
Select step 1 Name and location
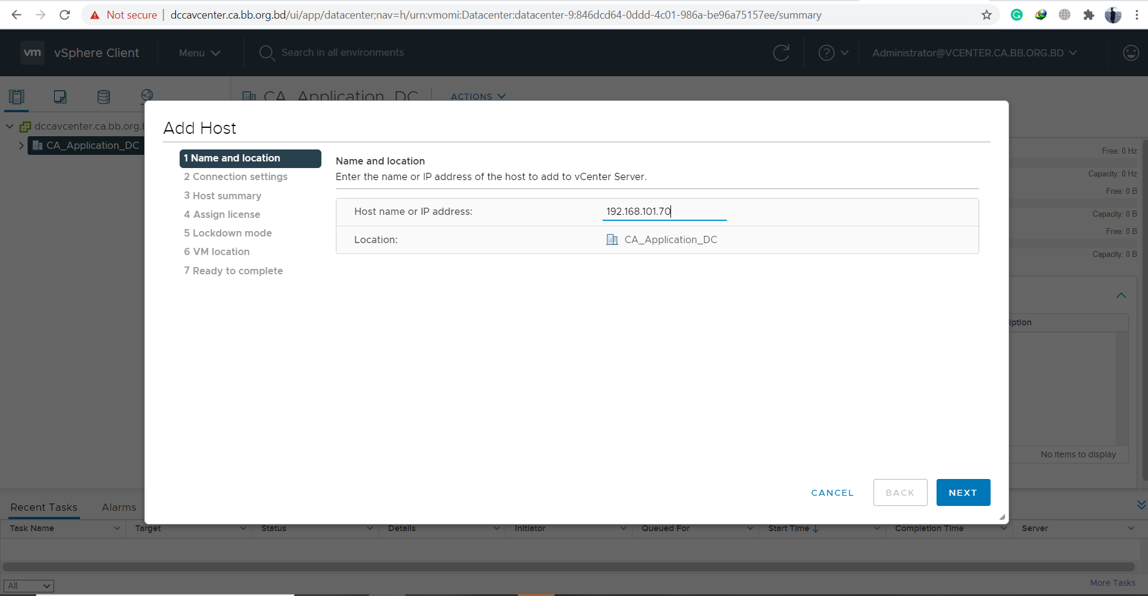(x=250, y=158)
